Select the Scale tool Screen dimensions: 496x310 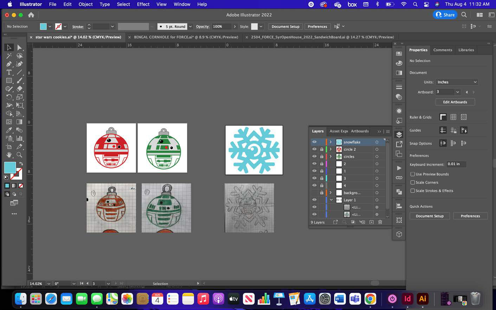[20, 97]
